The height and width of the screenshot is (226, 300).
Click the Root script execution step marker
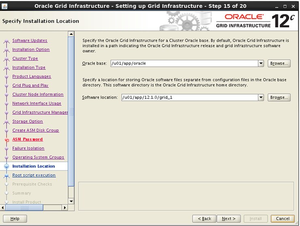point(6,175)
